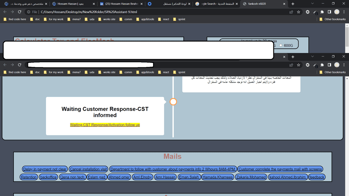Open 'react' bookmark folder in lower window
The image size is (349, 196).
164,72
